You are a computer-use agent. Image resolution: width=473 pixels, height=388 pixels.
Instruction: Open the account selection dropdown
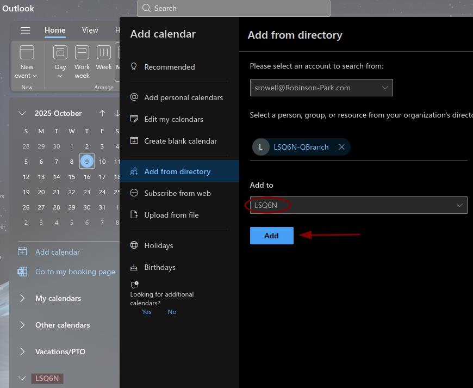321,88
